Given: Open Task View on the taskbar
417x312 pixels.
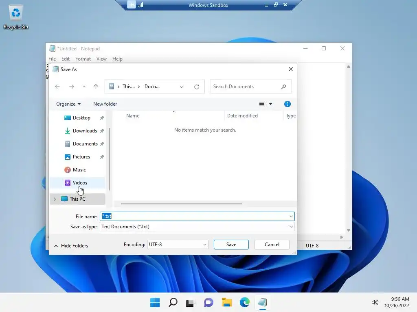Looking at the screenshot, I should click(190, 302).
